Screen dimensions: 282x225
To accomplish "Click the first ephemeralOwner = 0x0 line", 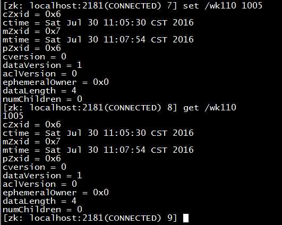I will (x=56, y=82).
